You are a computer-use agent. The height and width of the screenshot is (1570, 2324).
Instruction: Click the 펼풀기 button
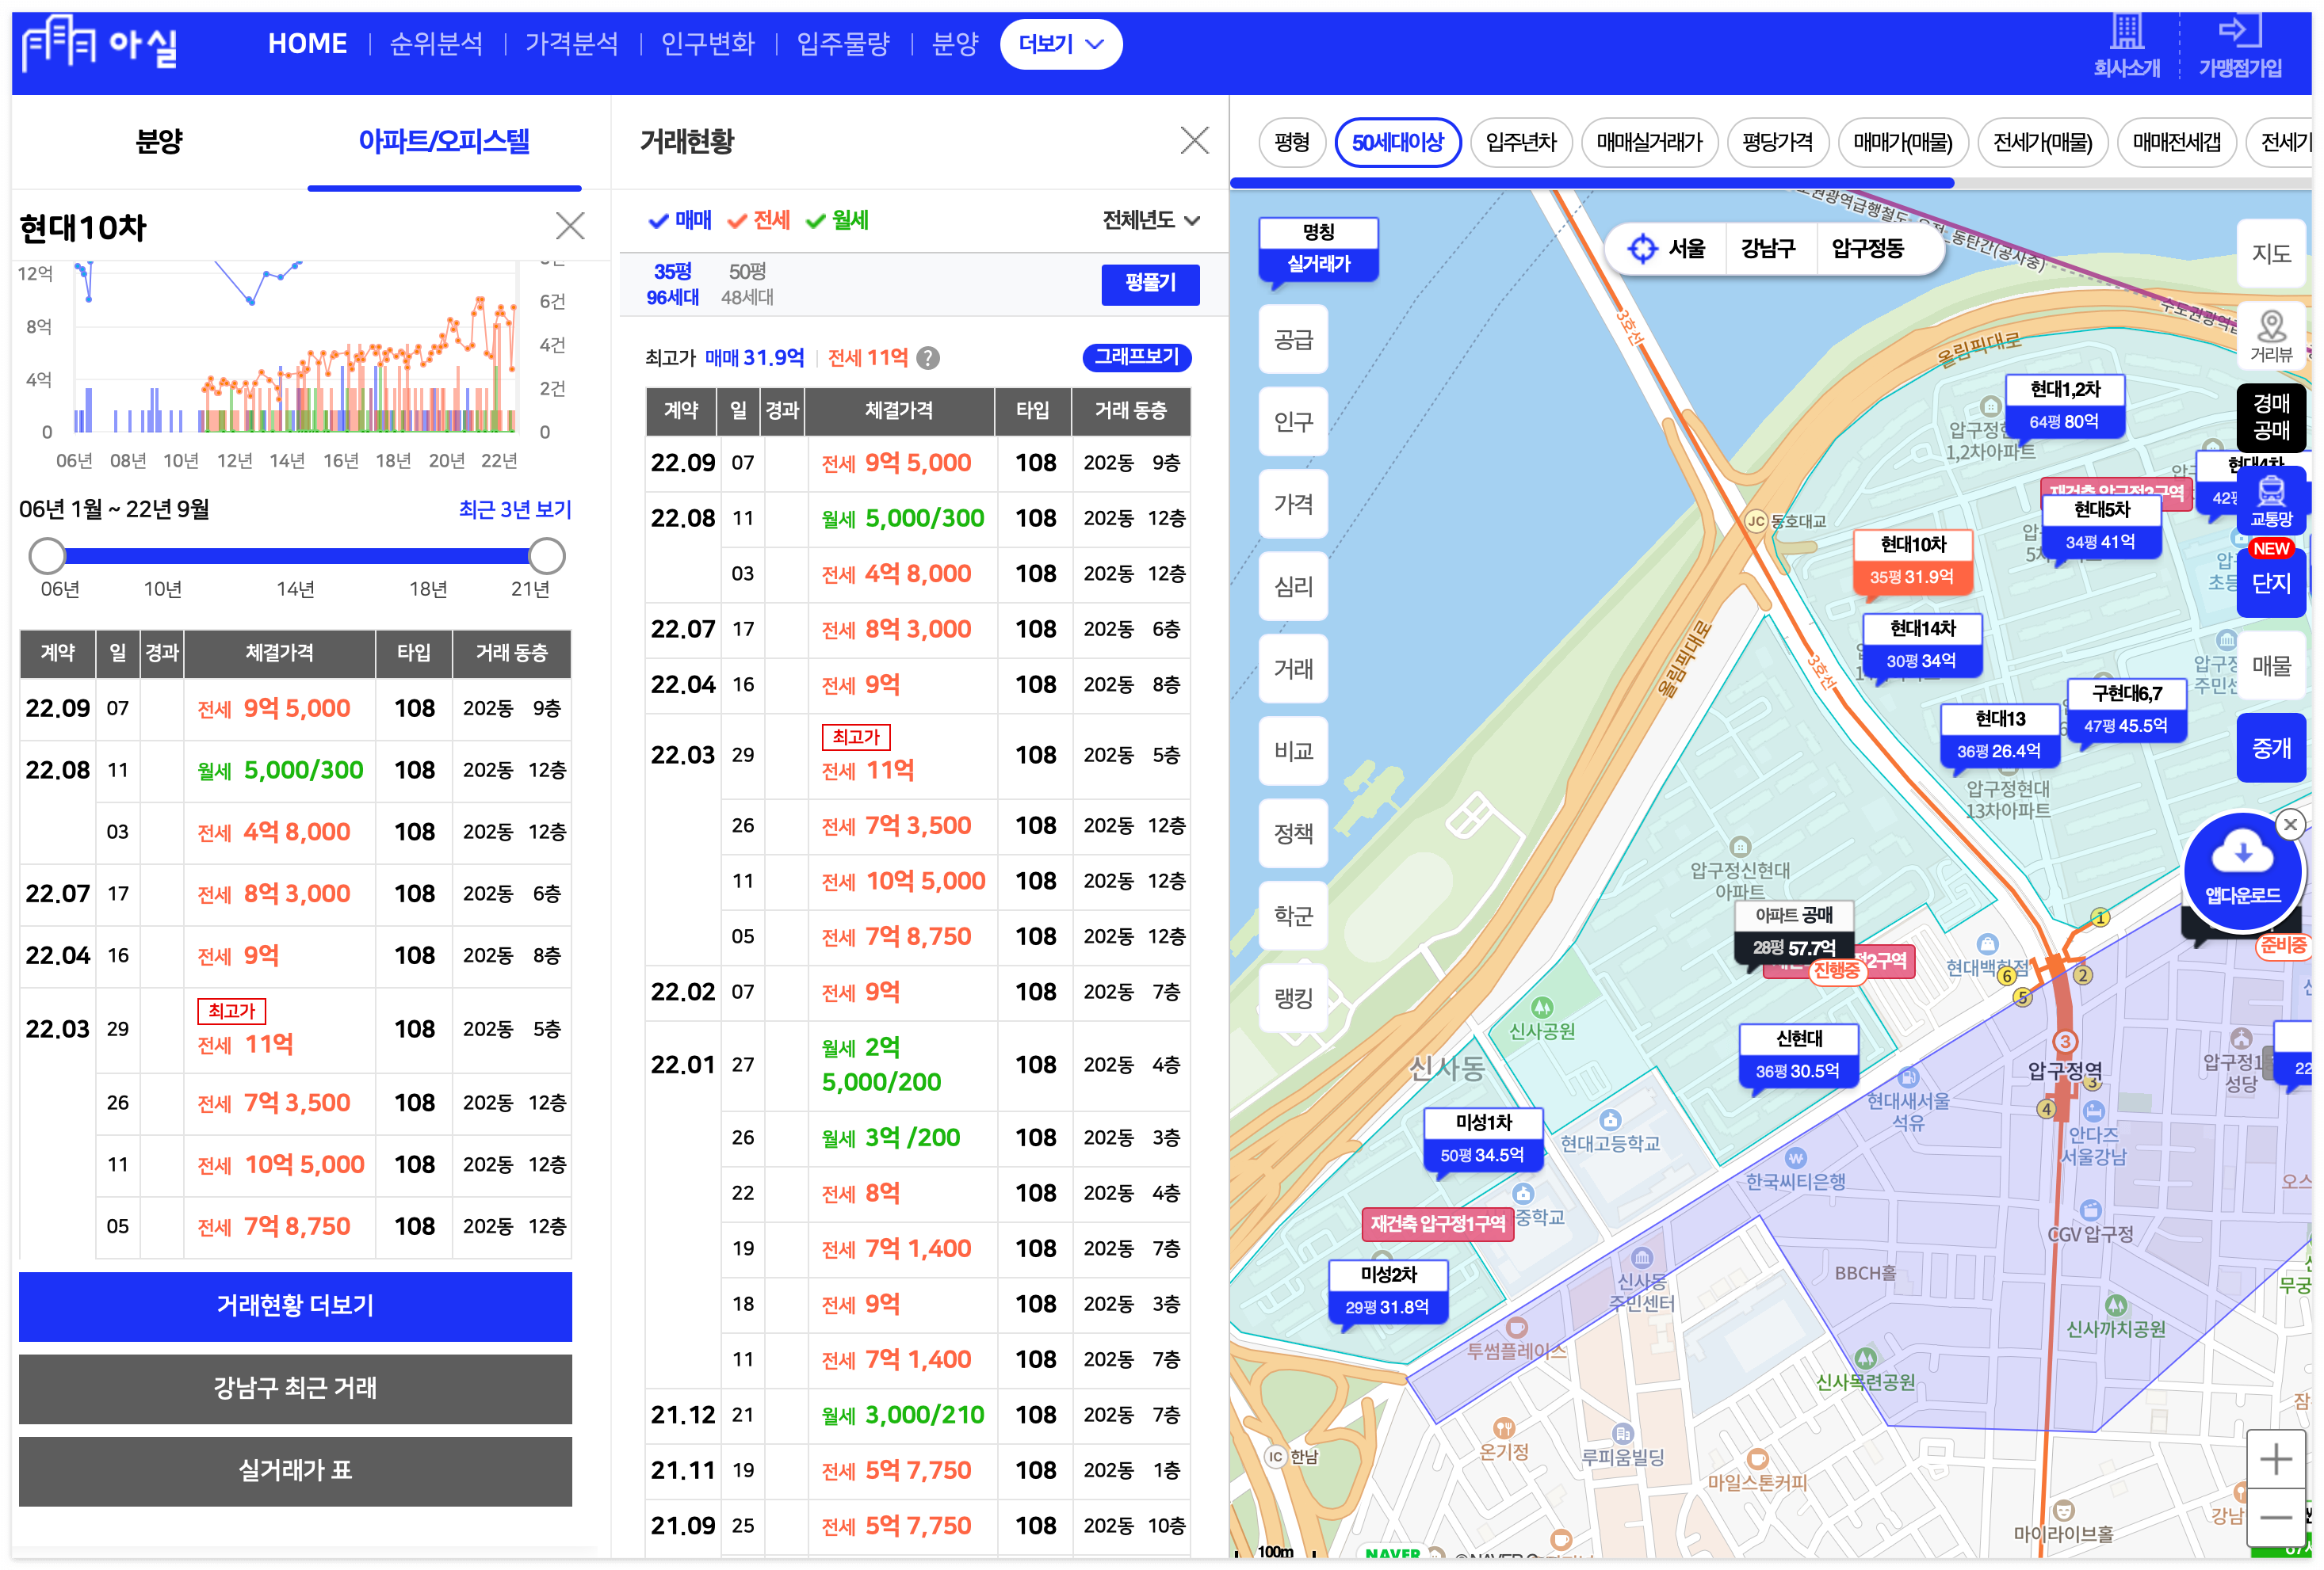(1150, 284)
